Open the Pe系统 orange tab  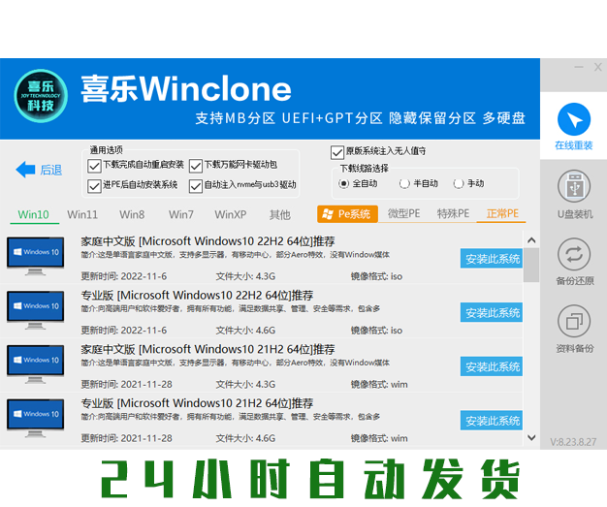click(x=347, y=214)
